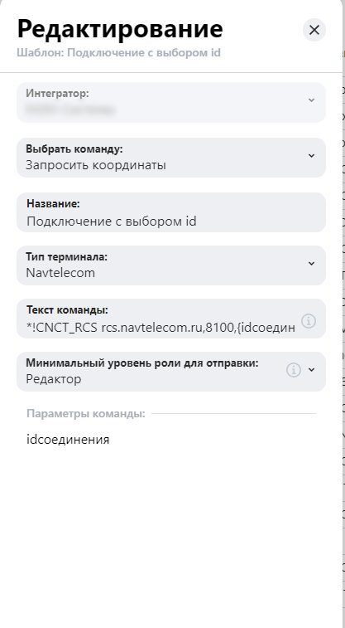Click the Запросить координаты value

[96, 165]
